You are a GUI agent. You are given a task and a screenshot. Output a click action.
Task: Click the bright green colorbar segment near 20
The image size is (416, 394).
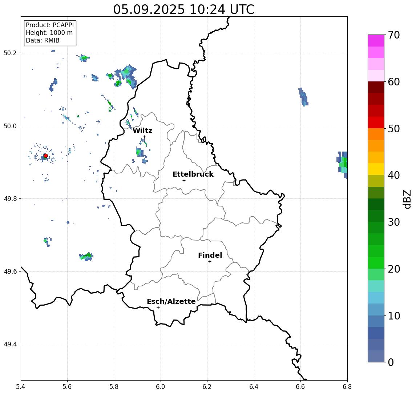pyautogui.click(x=376, y=262)
